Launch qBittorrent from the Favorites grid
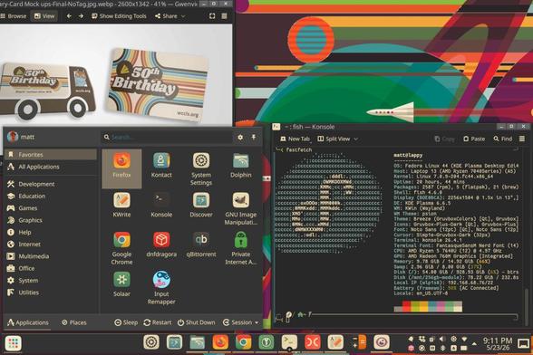 pyautogui.click(x=201, y=245)
